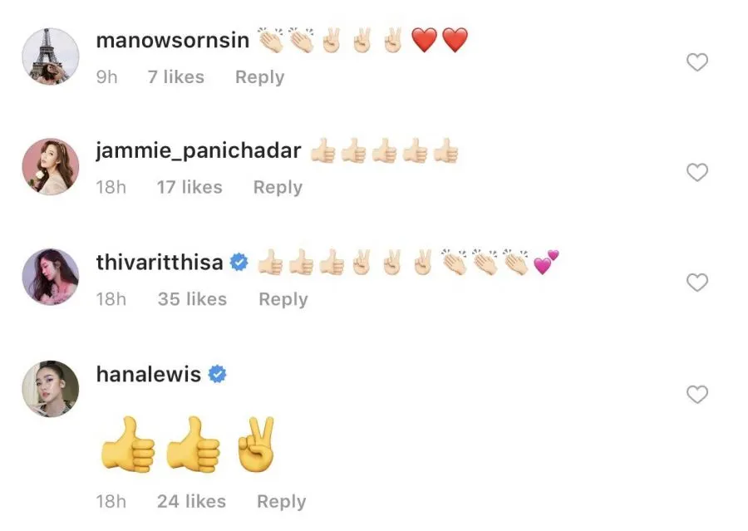The width and height of the screenshot is (748, 531).
Task: View the 17 likes list
Action: [x=189, y=187]
